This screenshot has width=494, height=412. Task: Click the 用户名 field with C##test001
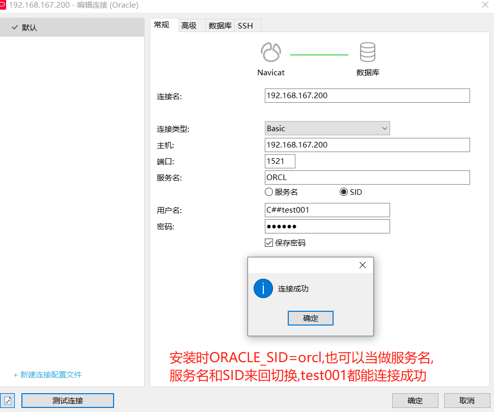click(327, 210)
